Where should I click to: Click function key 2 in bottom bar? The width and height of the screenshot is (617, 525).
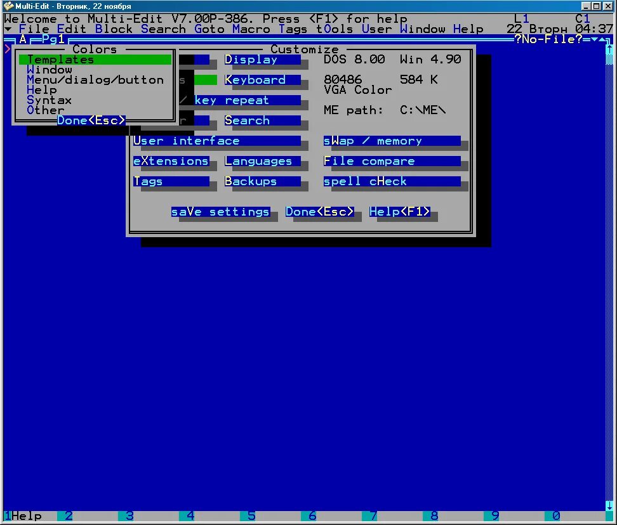pyautogui.click(x=69, y=515)
